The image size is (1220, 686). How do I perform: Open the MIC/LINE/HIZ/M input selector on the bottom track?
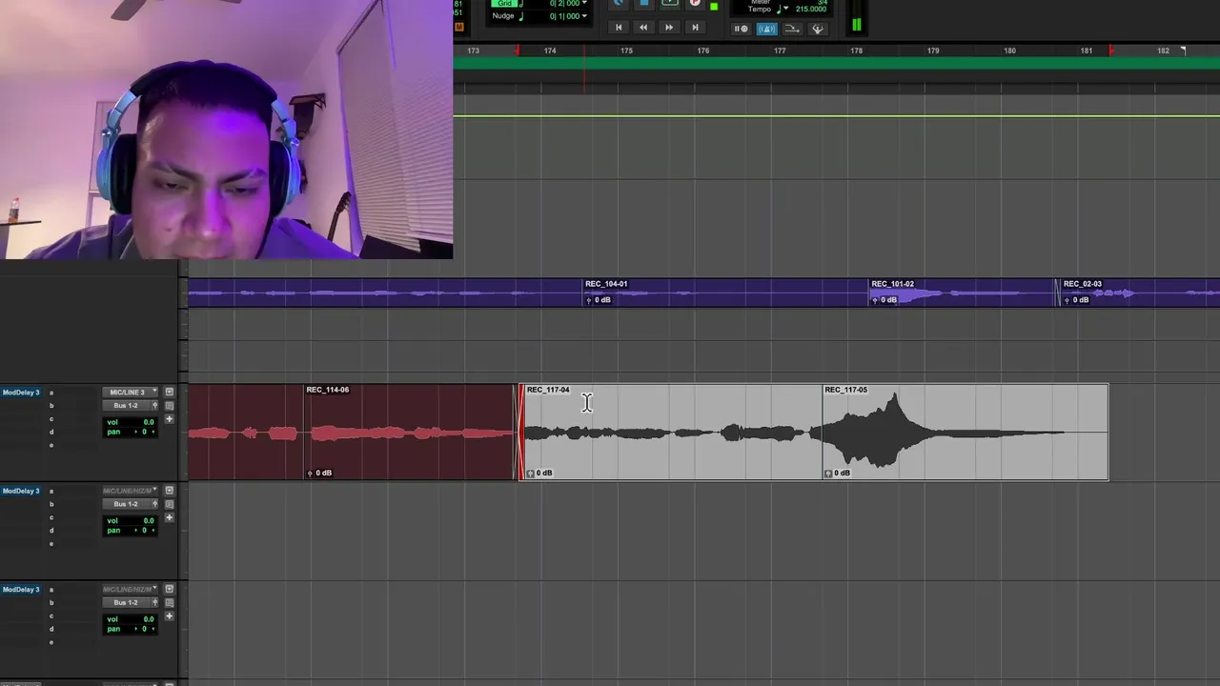(x=131, y=590)
